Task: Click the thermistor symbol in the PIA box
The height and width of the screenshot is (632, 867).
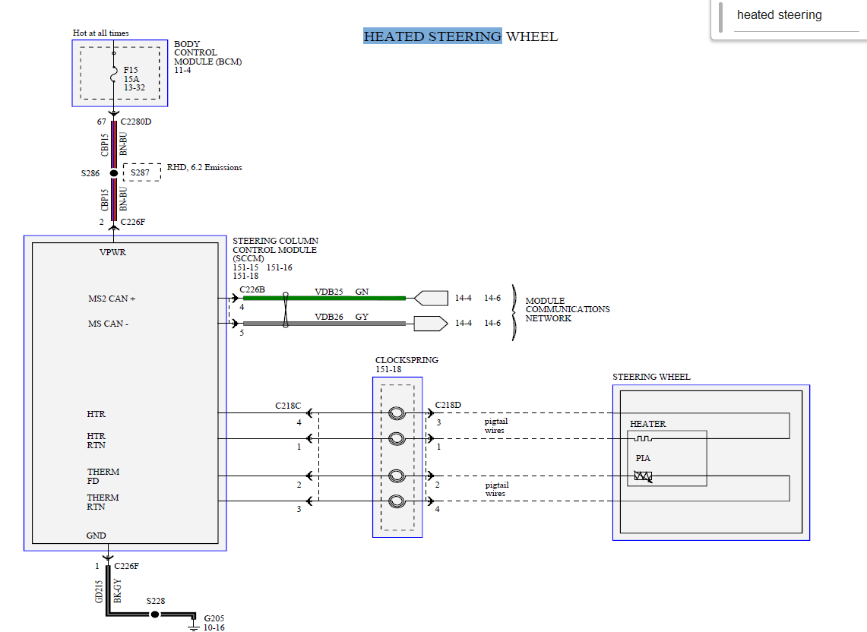Action: coord(643,477)
